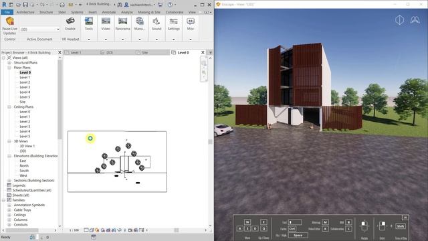Open the Manage uploads globe icon
The height and width of the screenshot is (241, 428).
140,21
